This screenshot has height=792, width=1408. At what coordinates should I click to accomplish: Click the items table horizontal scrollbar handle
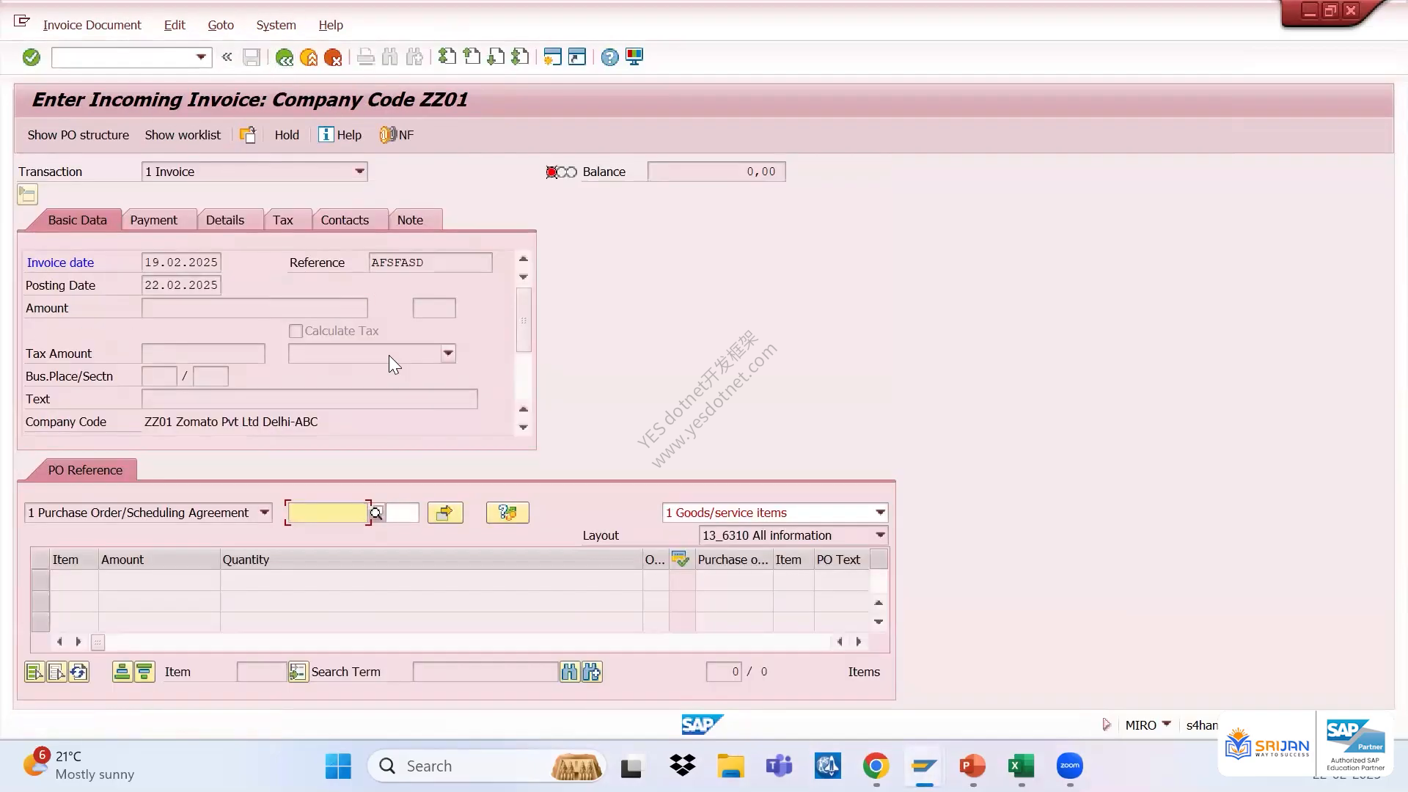click(x=98, y=642)
